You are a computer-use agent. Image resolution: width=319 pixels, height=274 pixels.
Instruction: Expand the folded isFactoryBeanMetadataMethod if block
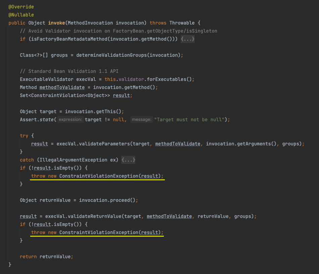[x=188, y=39]
